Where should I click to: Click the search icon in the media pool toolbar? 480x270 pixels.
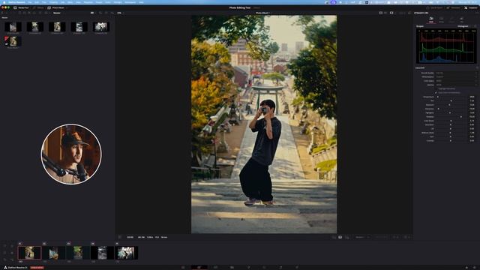[x=100, y=13]
